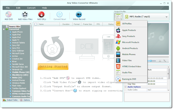Click the Add Video Files reel icon
This screenshot has width=174, height=110.
coord(25,14)
